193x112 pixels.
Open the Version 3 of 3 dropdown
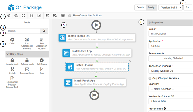tap(170, 7)
